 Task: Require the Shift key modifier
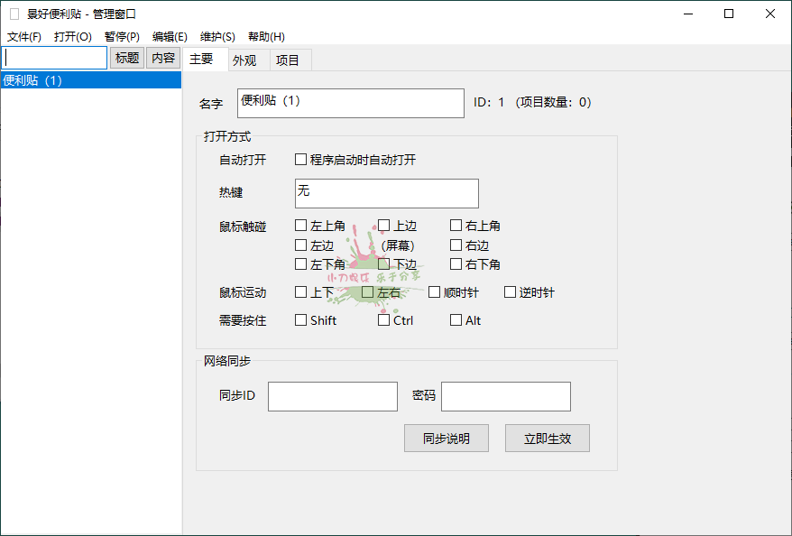point(301,319)
